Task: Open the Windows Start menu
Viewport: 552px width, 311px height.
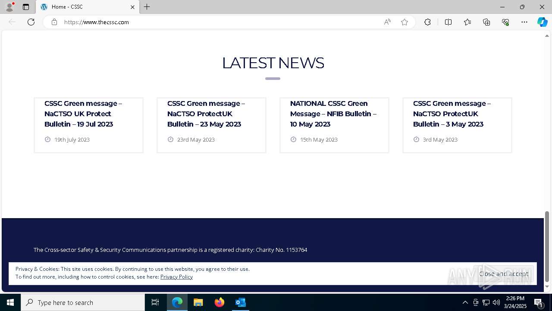Action: pyautogui.click(x=10, y=302)
